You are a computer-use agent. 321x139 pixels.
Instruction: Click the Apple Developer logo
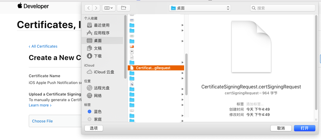pyautogui.click(x=33, y=6)
